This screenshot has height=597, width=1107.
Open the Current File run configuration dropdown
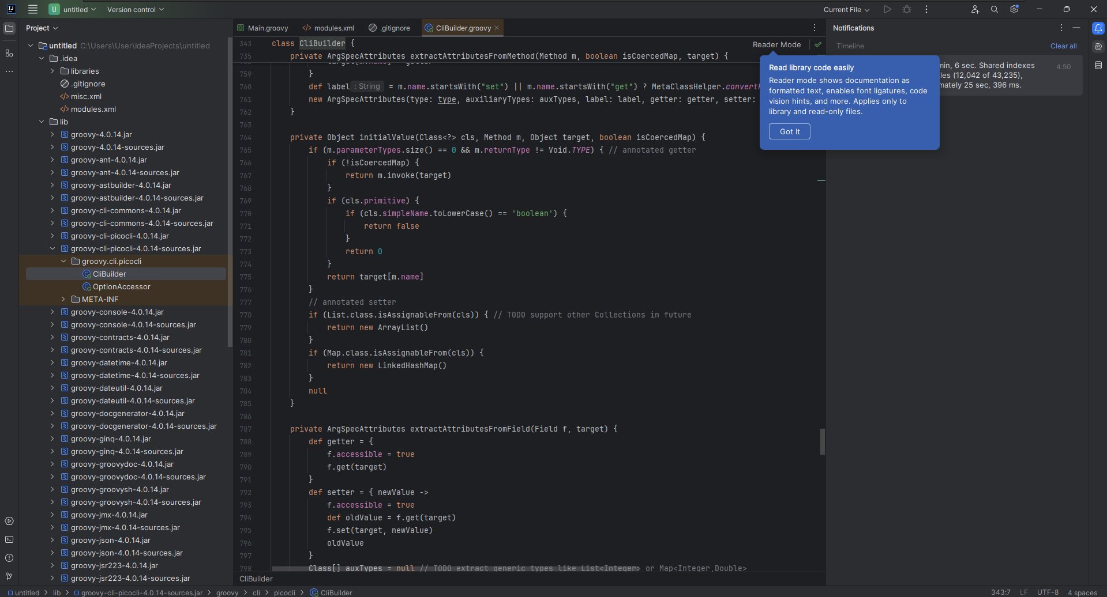(846, 10)
